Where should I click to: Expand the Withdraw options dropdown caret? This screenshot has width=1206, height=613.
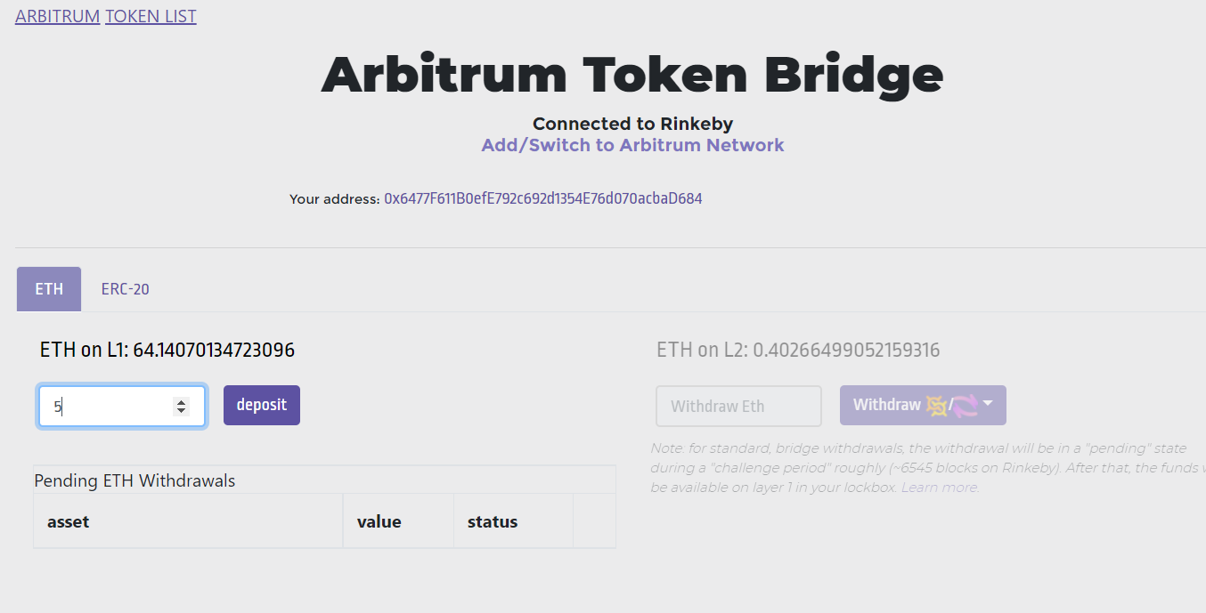pyautogui.click(x=988, y=404)
